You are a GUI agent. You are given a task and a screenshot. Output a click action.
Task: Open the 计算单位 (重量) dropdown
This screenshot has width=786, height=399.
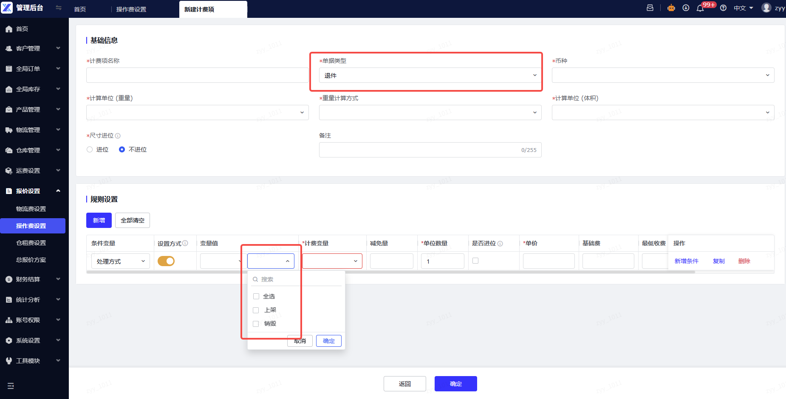coord(198,112)
